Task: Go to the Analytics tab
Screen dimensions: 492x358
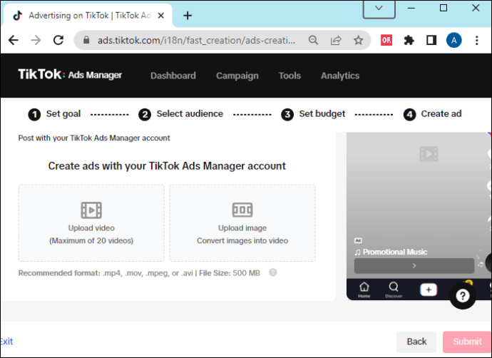Action: (x=340, y=76)
